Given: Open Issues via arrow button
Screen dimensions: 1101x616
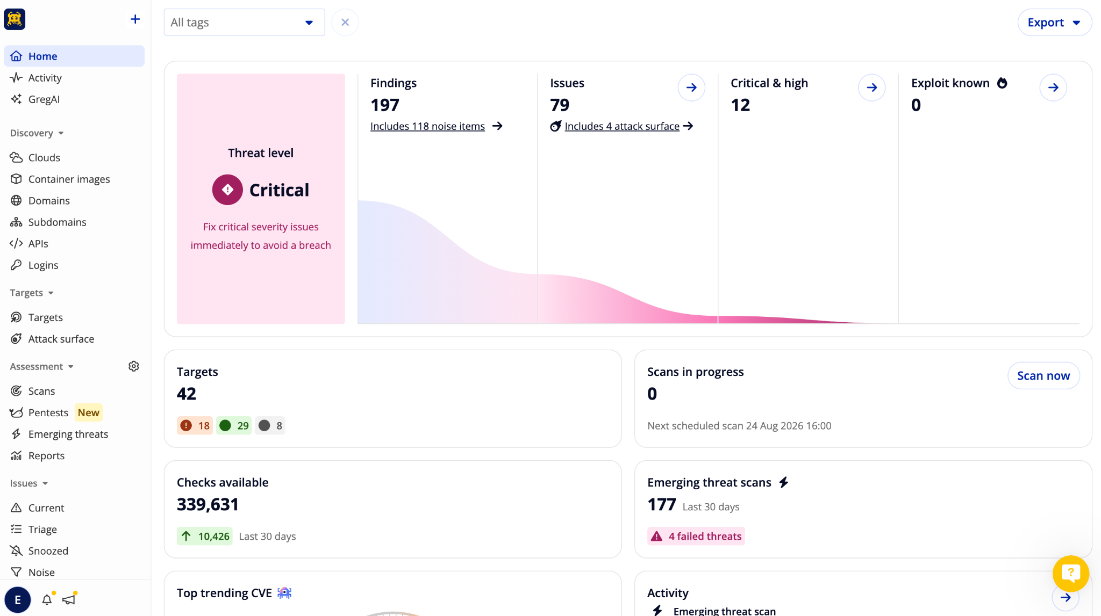Looking at the screenshot, I should pos(691,88).
